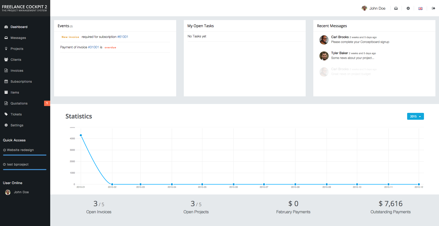Image resolution: width=439 pixels, height=226 pixels.
Task: Click the No Tasks yet text
Action: (197, 36)
